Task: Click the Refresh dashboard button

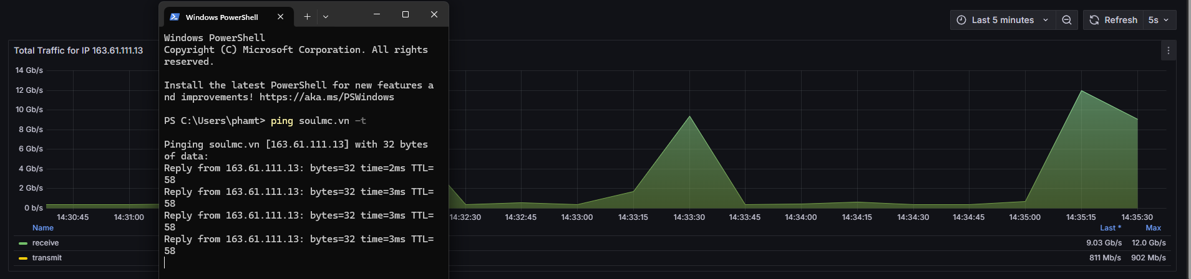Action: (x=1113, y=20)
